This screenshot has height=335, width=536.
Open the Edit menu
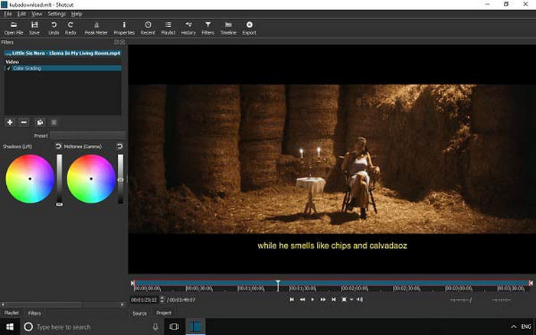(21, 14)
